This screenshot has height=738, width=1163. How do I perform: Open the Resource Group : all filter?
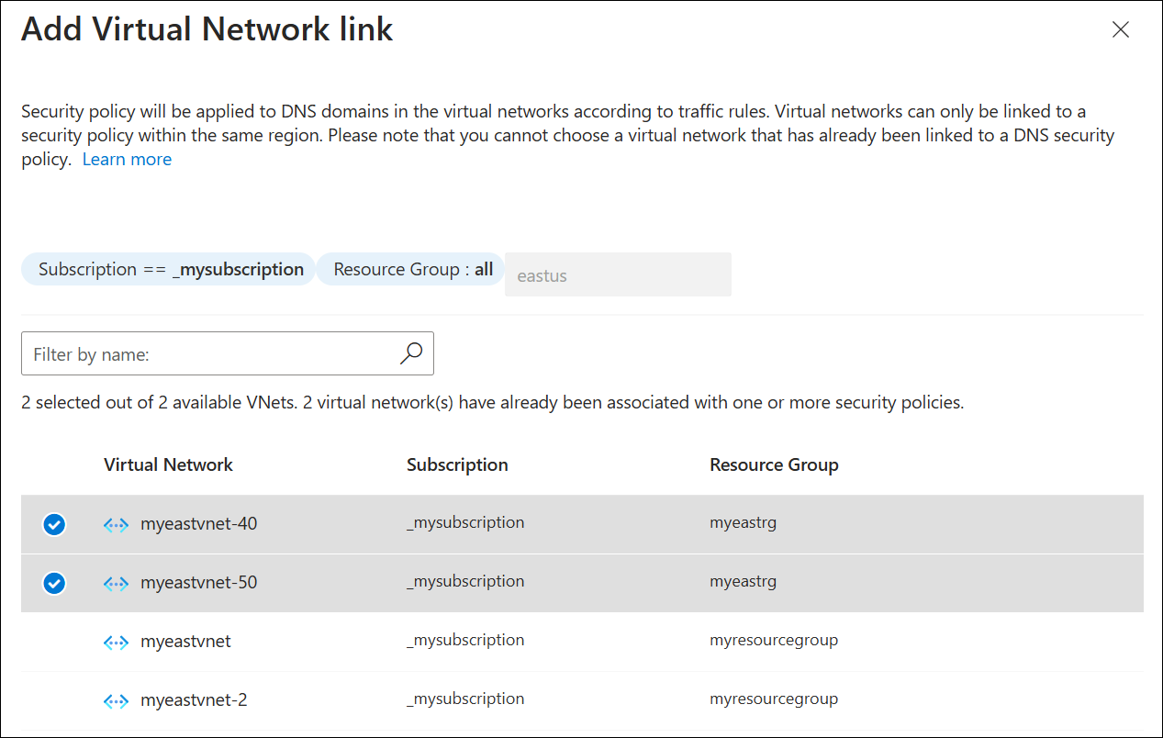pos(410,270)
